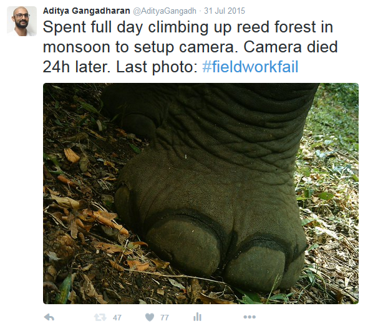View tweet activity bar chart icon

click(197, 317)
